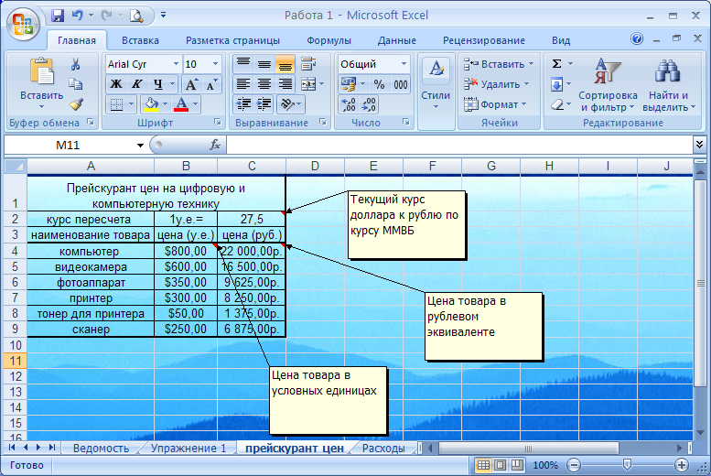Open Find and Select binoculars
The width and height of the screenshot is (711, 476).
pyautogui.click(x=668, y=86)
